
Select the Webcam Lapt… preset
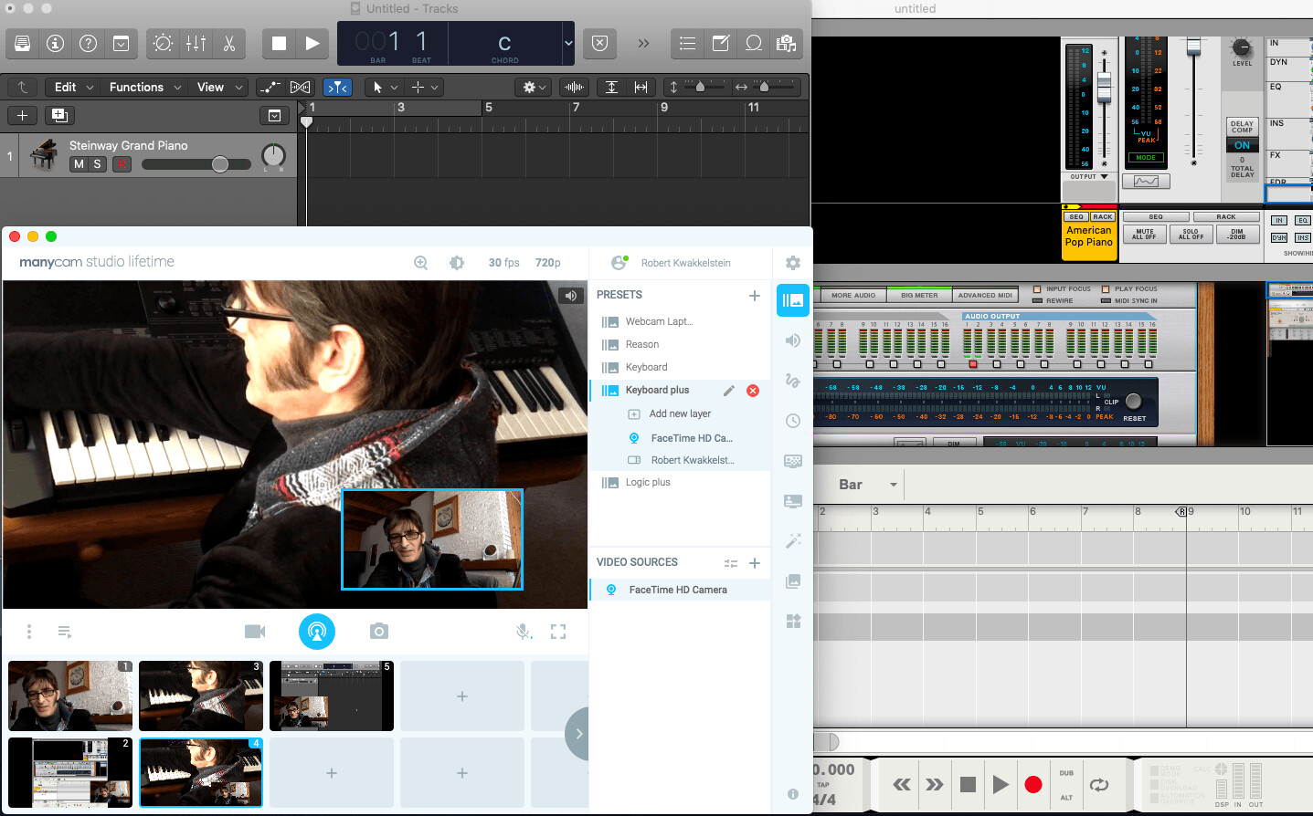pos(659,321)
